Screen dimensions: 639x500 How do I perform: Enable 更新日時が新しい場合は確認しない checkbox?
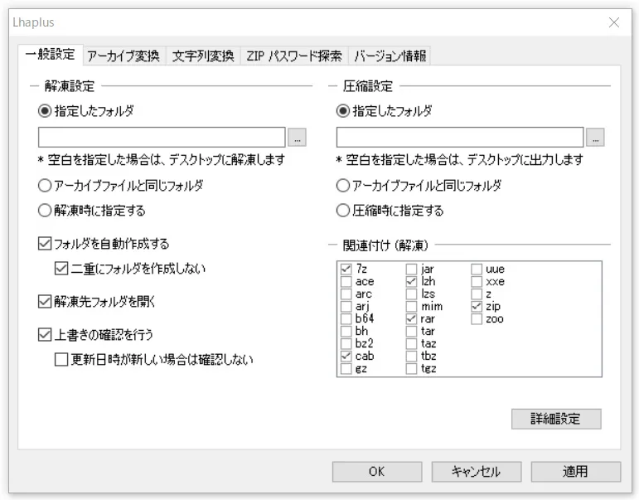[61, 359]
